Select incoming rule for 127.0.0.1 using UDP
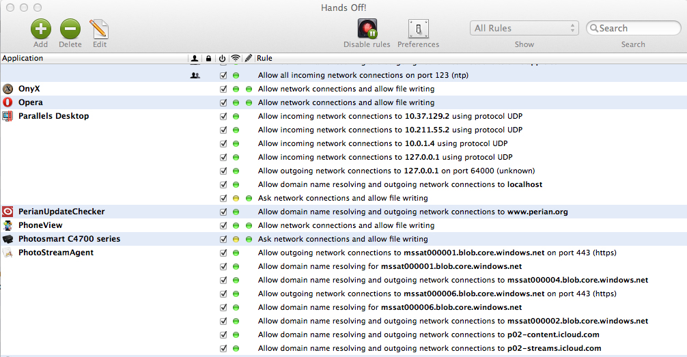687x357 pixels. [385, 157]
